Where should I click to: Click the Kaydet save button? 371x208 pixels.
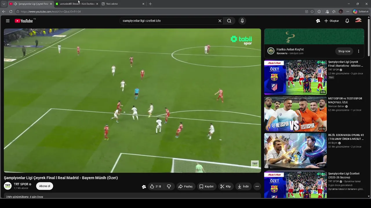207,187
